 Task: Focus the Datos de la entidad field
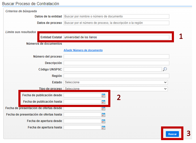(x=116, y=16)
